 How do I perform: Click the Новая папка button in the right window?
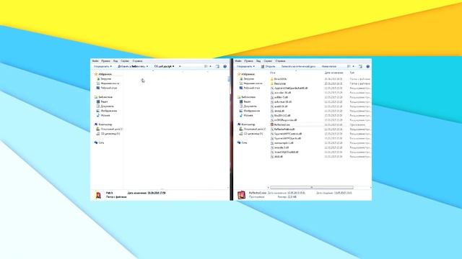[x=329, y=67]
